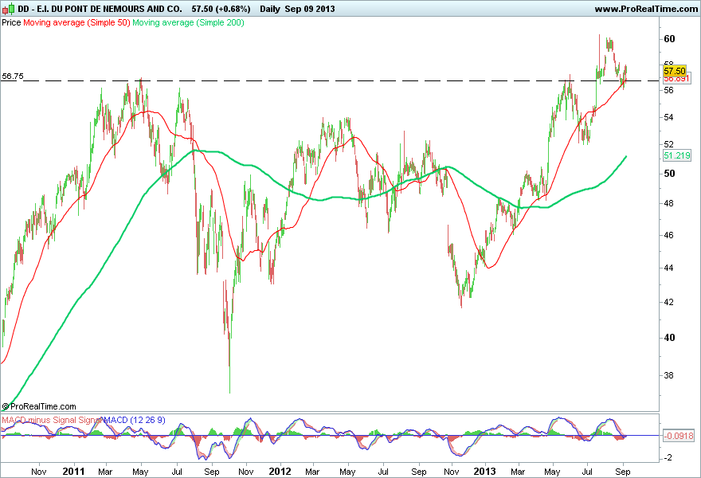Click the 46 price axis label
Screen dimensions: 701x478
[669, 235]
